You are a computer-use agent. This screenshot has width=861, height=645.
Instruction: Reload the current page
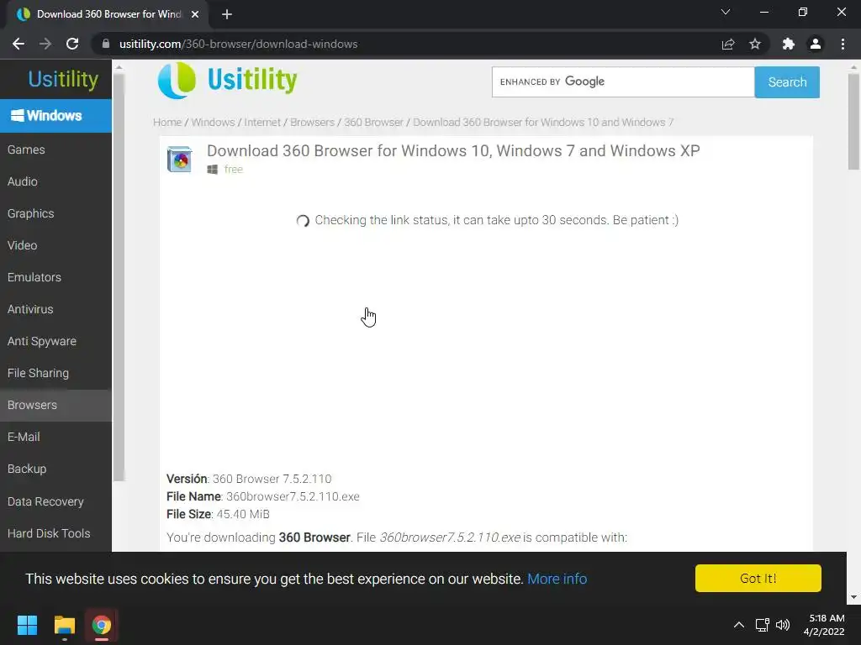click(72, 44)
